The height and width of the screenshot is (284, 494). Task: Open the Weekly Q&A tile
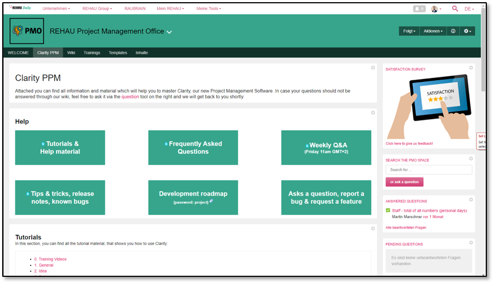(326, 148)
